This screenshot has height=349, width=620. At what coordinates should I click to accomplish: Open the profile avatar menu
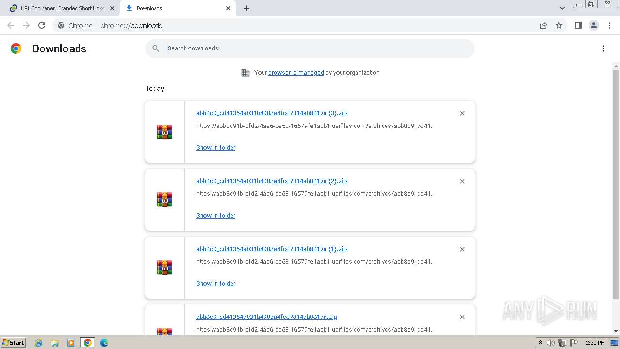pos(593,25)
